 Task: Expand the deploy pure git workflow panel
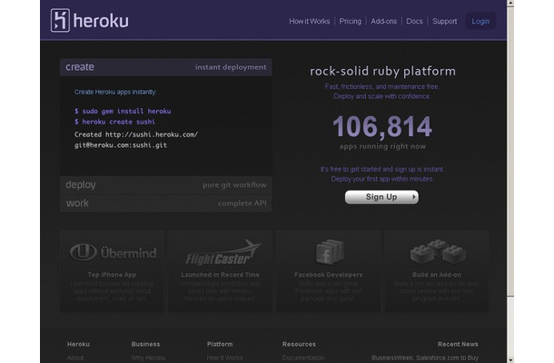click(x=165, y=185)
